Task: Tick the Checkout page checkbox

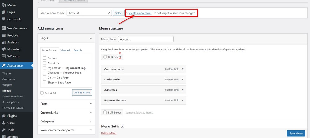Action: [44, 73]
